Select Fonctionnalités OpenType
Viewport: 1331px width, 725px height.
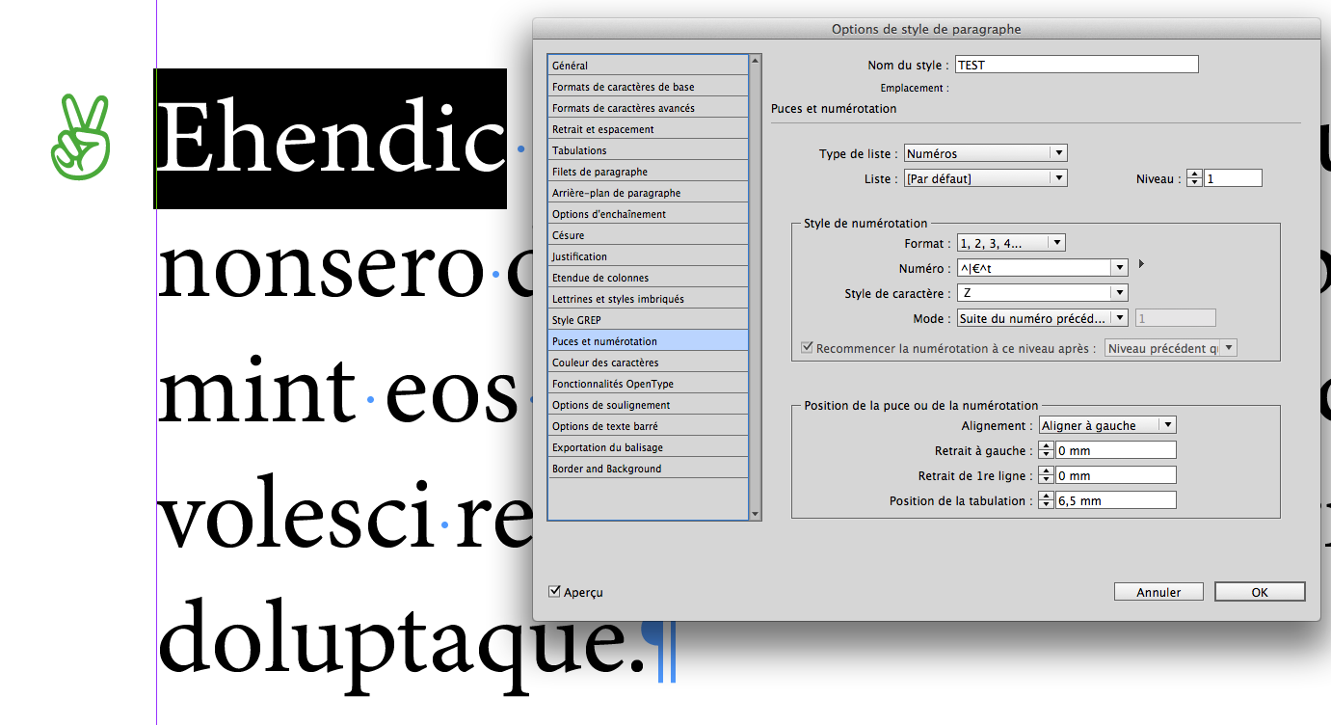pos(648,384)
